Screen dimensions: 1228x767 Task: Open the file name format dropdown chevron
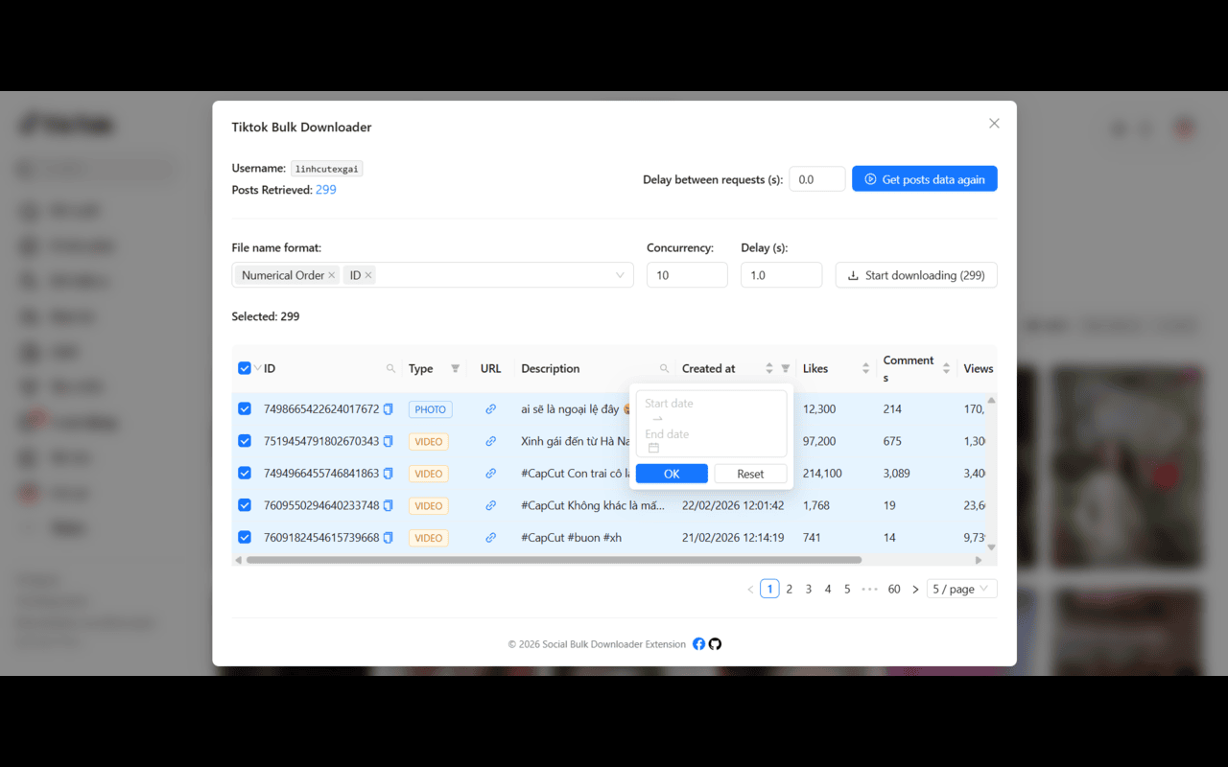tap(620, 274)
